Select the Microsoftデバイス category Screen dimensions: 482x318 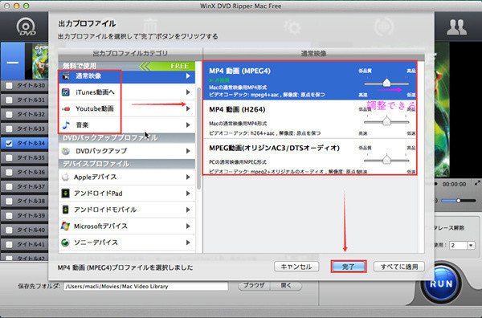click(127, 226)
